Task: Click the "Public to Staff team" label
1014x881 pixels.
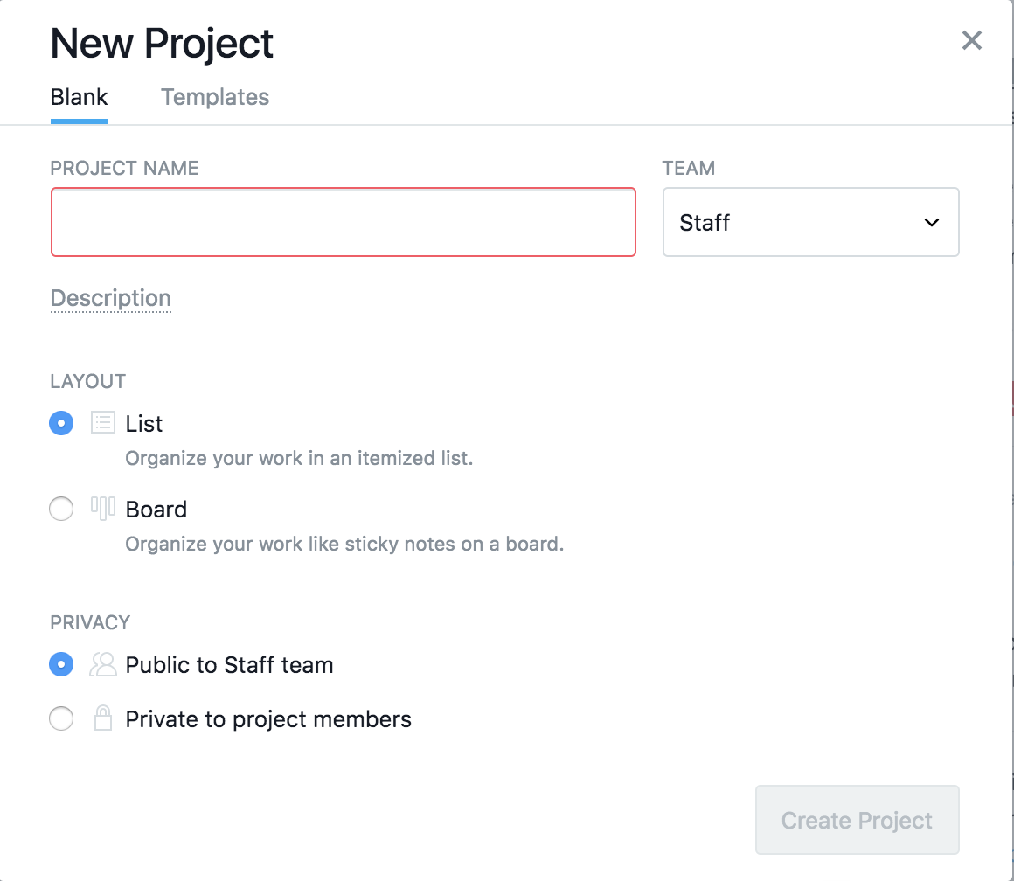Action: click(x=229, y=665)
